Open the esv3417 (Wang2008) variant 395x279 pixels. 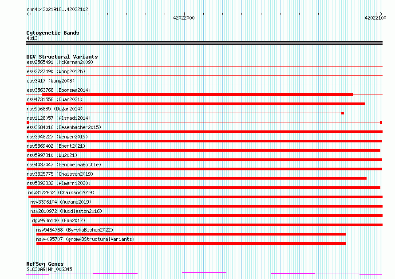point(51,81)
